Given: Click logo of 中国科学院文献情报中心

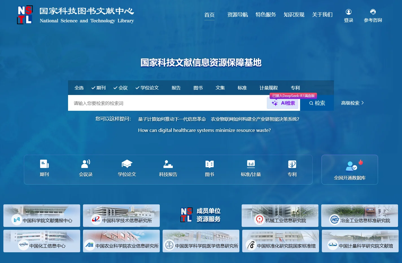Looking at the screenshot, I should (x=17, y=220).
